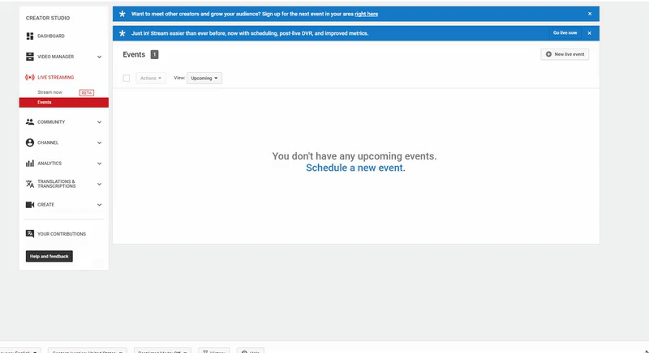Click the BETA badge beside Stream now

coord(87,92)
